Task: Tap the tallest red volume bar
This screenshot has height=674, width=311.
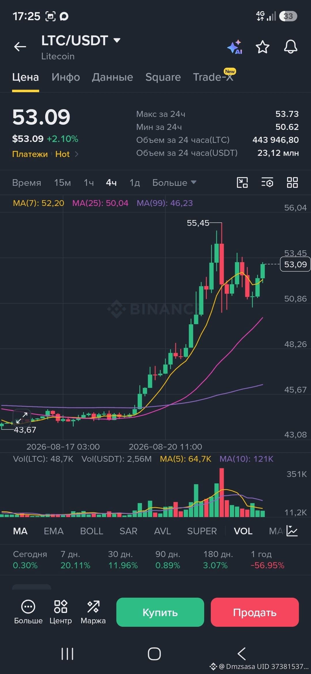Action: click(x=221, y=493)
